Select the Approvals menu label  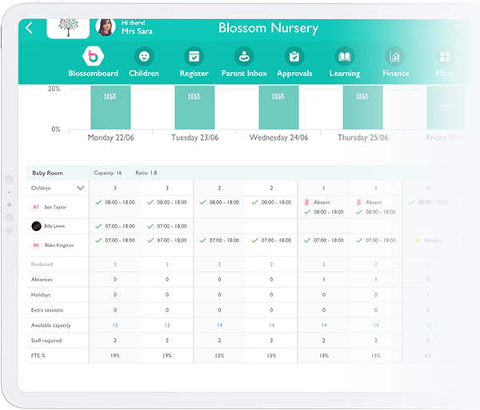tap(294, 74)
